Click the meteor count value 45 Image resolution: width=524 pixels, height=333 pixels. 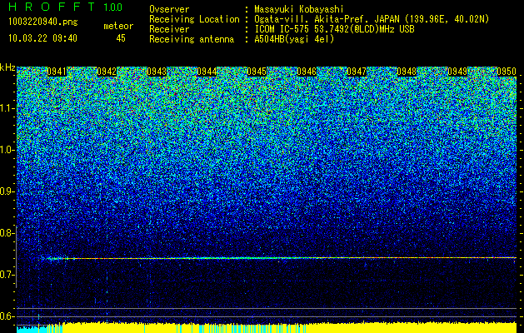tap(121, 38)
